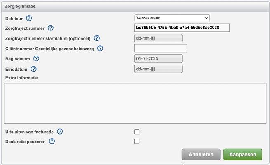Show help for Zorgtrajectnummer startdatum (optioneel)
The height and width of the screenshot is (165, 270).
[97, 38]
